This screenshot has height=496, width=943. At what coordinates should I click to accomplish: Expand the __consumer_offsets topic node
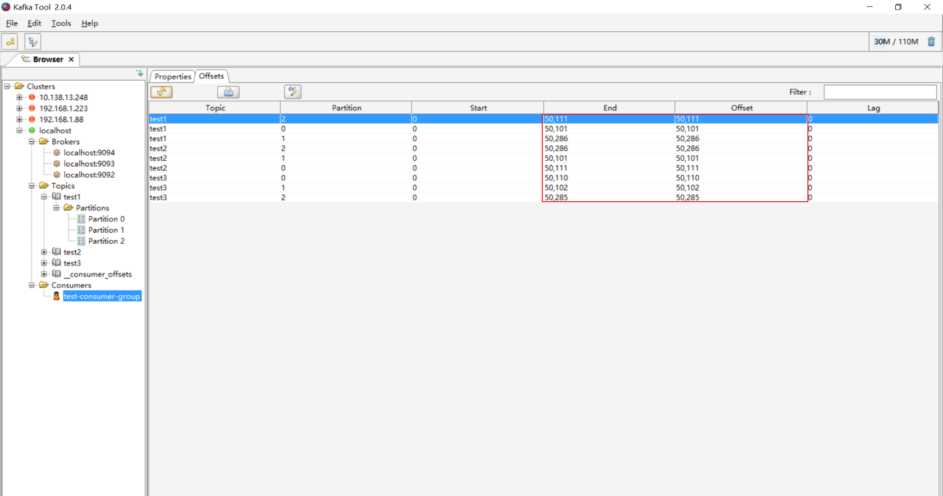[44, 274]
